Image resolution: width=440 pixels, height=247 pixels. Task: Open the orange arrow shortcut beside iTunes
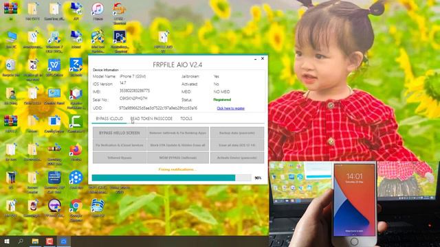(120, 13)
